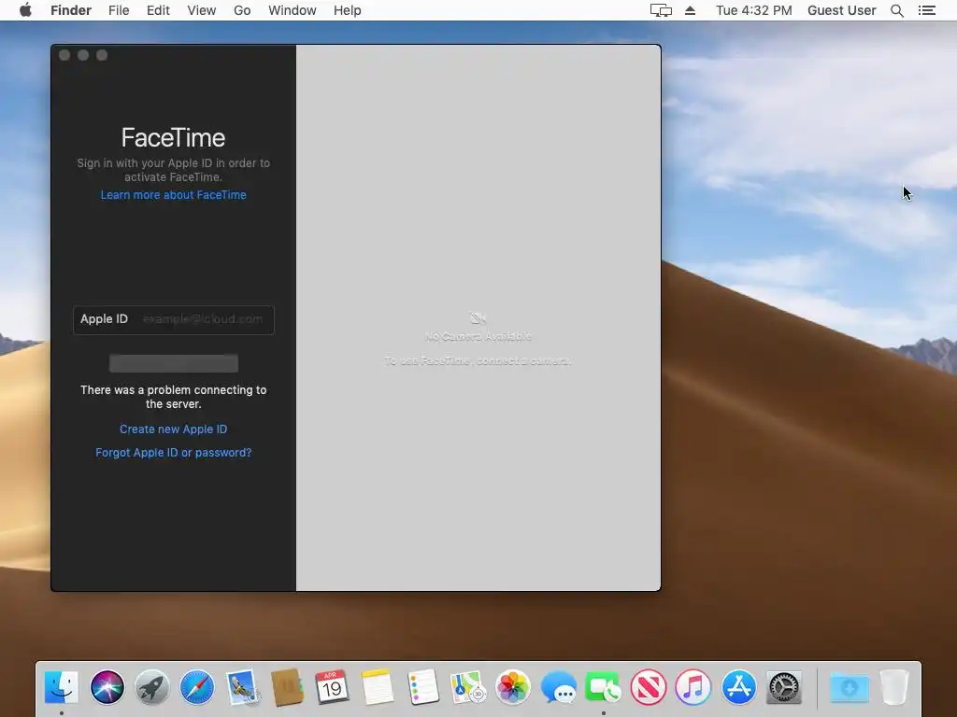This screenshot has width=957, height=717.
Task: Focus the Apple ID email field
Action: (x=173, y=319)
